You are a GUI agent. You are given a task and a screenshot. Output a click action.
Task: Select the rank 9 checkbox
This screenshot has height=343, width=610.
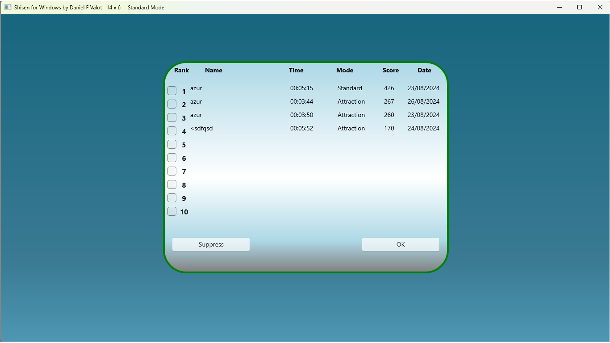172,198
